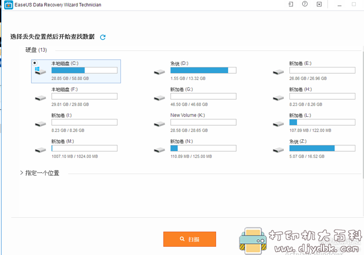Open the title bar dropdown menu icon
Viewport: 364px width, 255px height.
(319, 4)
